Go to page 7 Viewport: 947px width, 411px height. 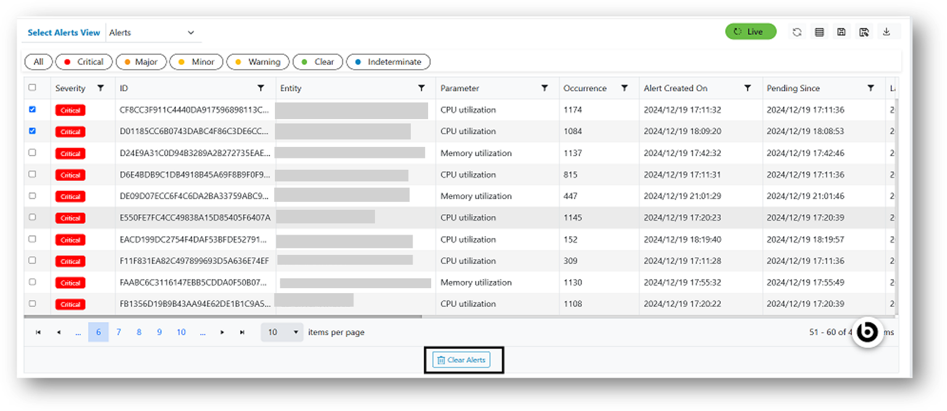(x=119, y=332)
